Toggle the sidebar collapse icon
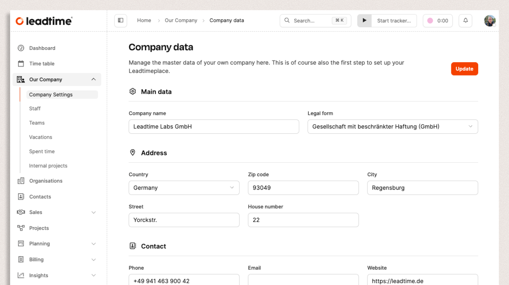This screenshot has height=285, width=509. point(121,21)
